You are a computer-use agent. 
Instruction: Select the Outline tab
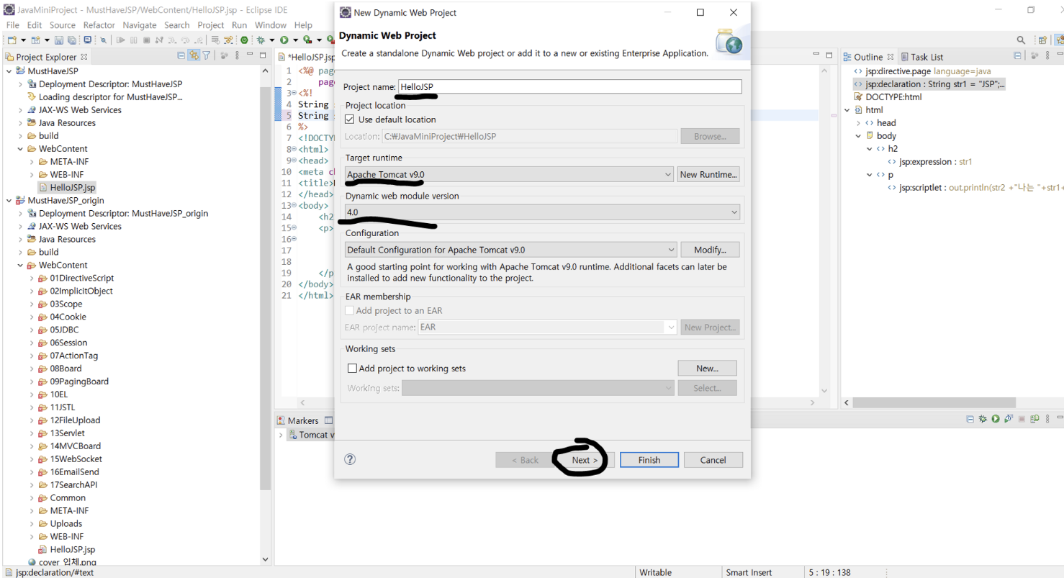tap(868, 57)
